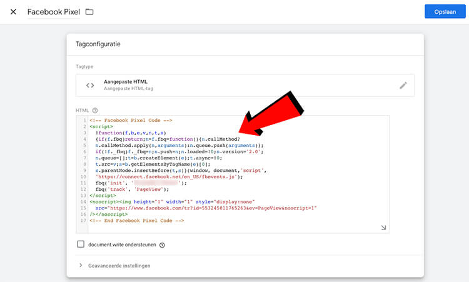Click the pencil icon to edit tag type
This screenshot has height=282, width=469.
click(403, 86)
